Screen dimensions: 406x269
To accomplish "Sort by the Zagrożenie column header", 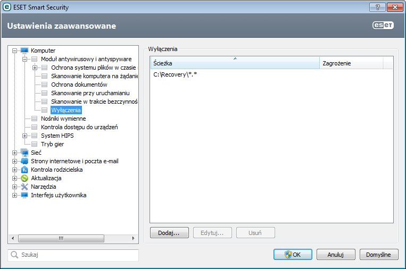I will coord(351,63).
